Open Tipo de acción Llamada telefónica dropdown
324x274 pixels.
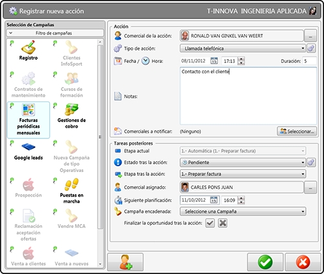pos(242,49)
